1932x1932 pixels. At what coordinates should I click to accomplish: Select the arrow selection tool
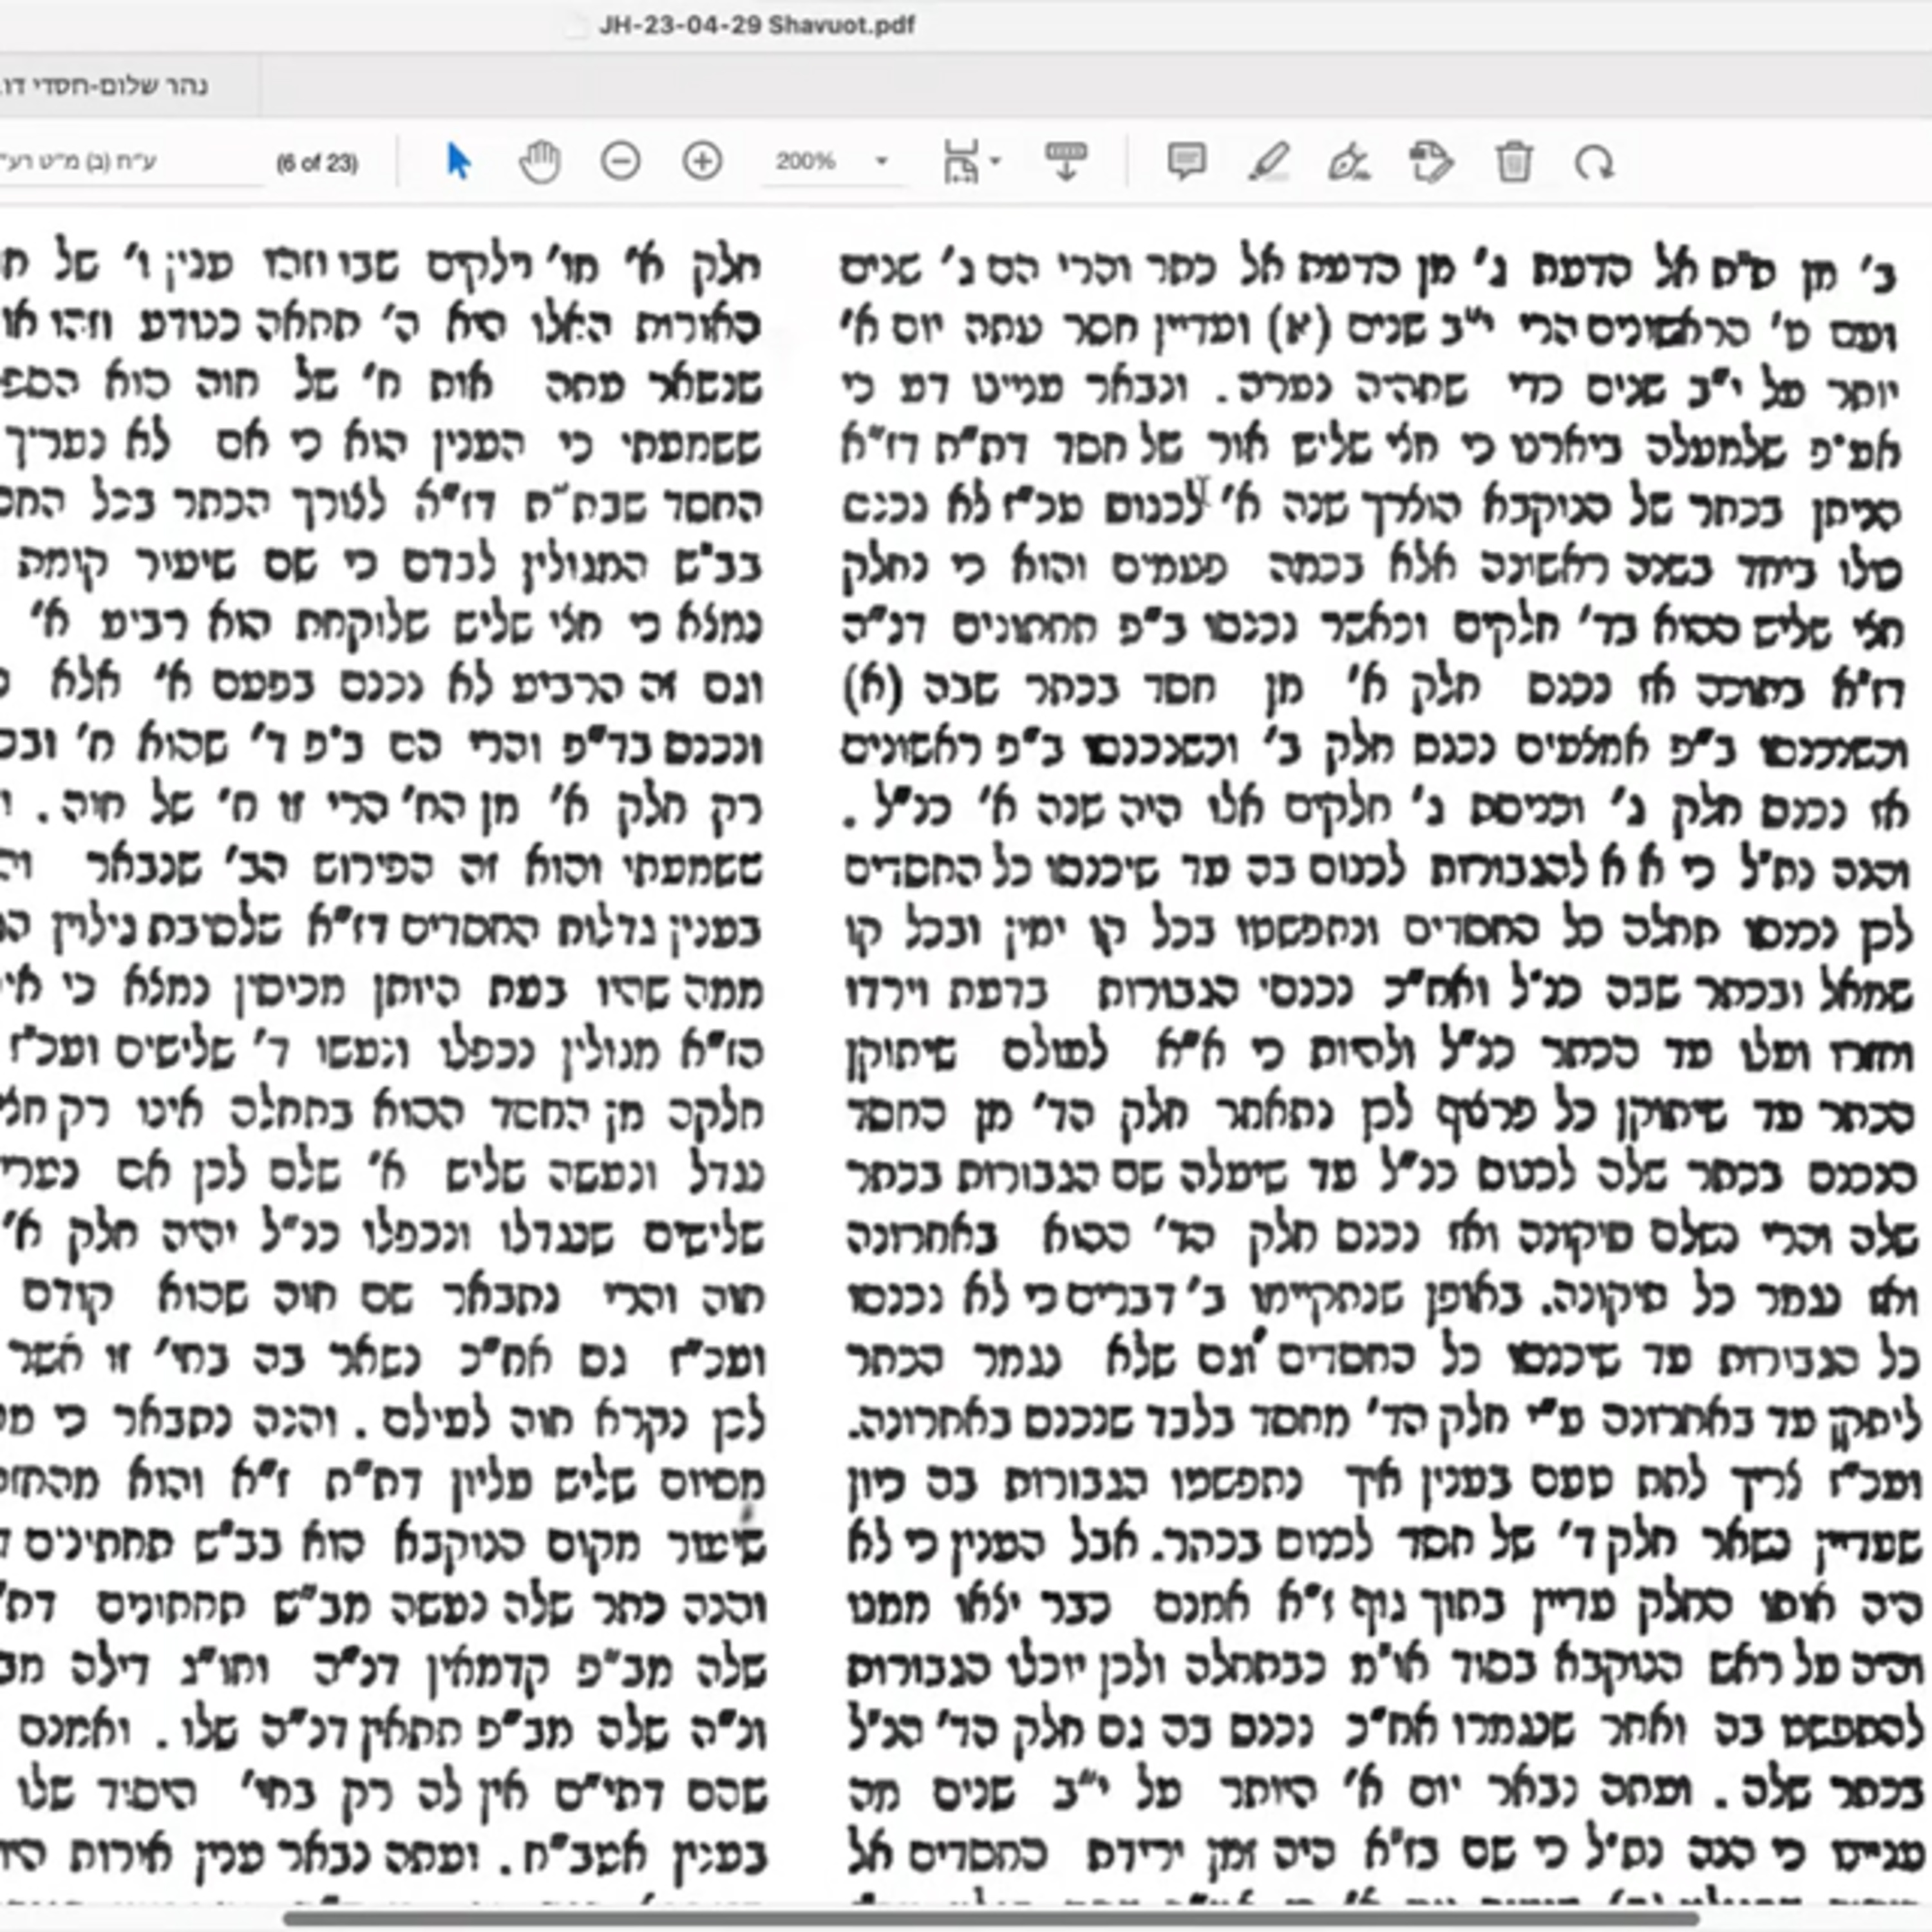click(x=458, y=161)
